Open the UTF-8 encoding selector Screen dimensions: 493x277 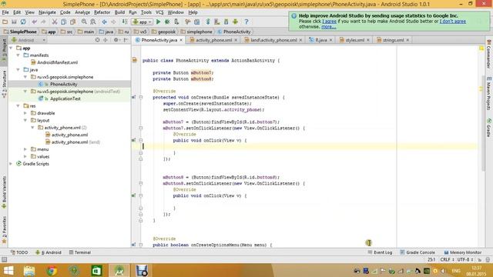click(464, 260)
